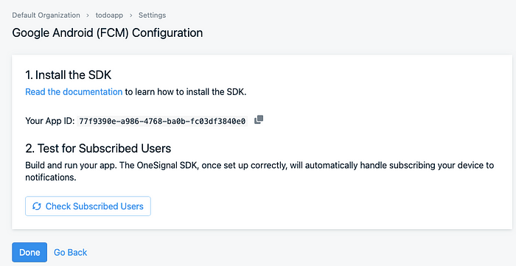The width and height of the screenshot is (516, 266).
Task: Click the chevron after Default Organization
Action: tap(88, 15)
